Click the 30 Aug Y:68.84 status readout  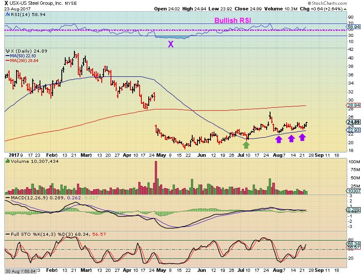[20, 271]
